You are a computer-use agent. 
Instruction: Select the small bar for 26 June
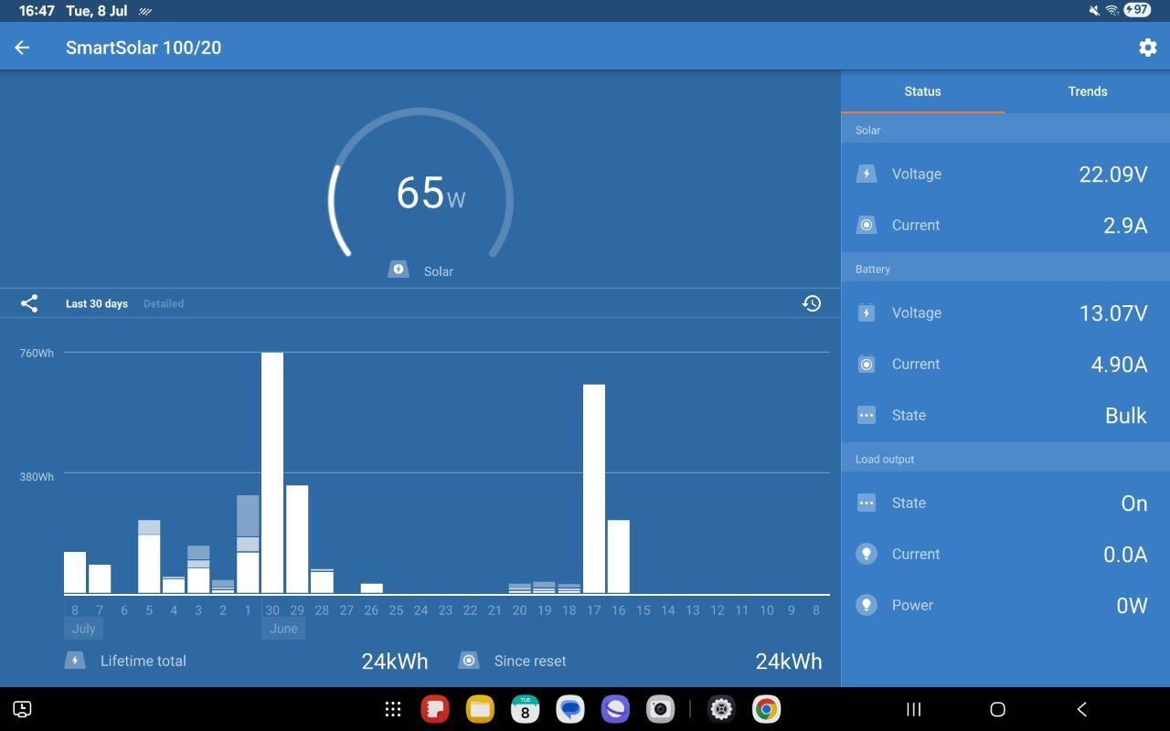[371, 588]
